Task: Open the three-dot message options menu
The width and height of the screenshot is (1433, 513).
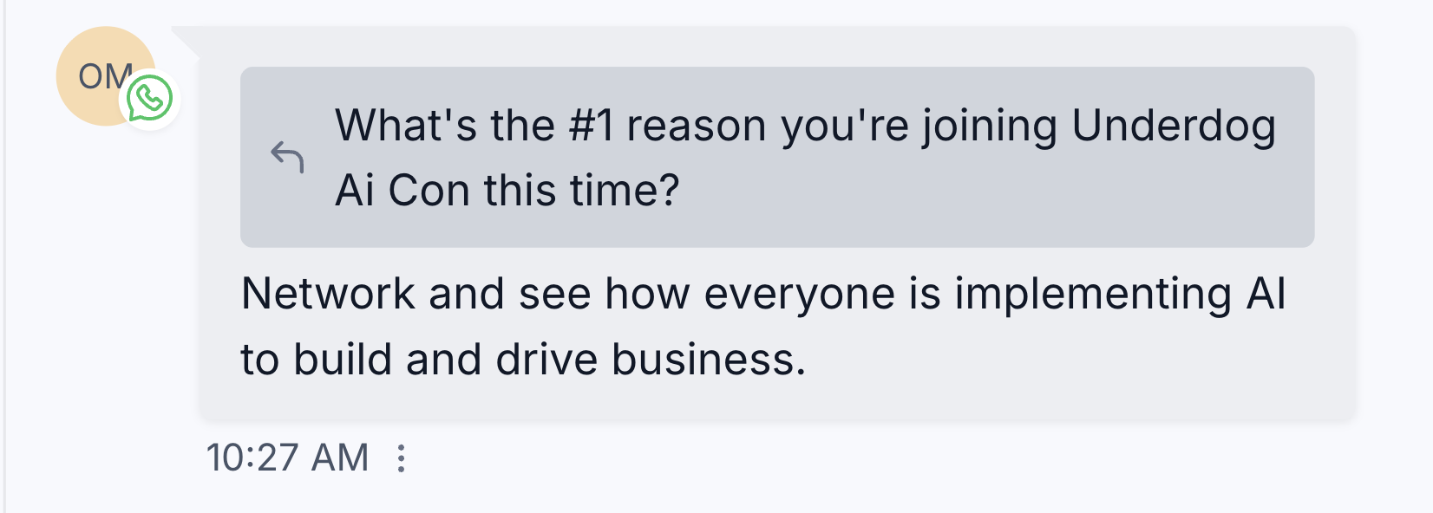Action: pos(401,458)
